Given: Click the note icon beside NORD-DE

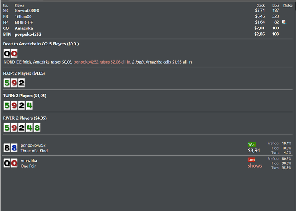Looking at the screenshot, I should point(284,22).
